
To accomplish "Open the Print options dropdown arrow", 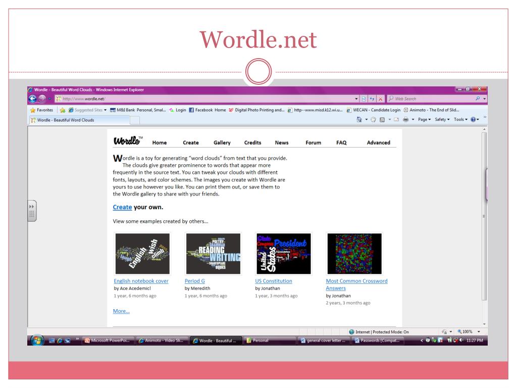I will 413,119.
